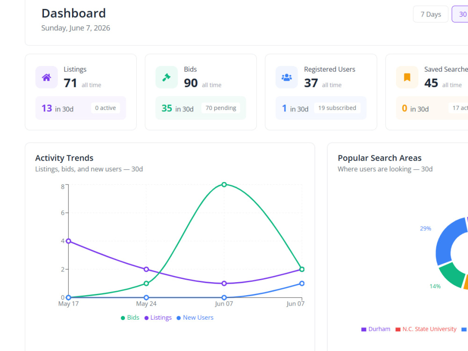Click the '0 active' listings badge
468x351 pixels.
pos(105,108)
